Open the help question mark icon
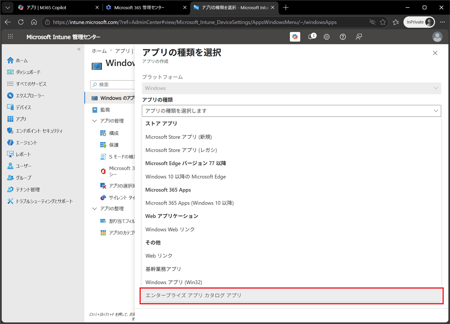 tap(343, 37)
